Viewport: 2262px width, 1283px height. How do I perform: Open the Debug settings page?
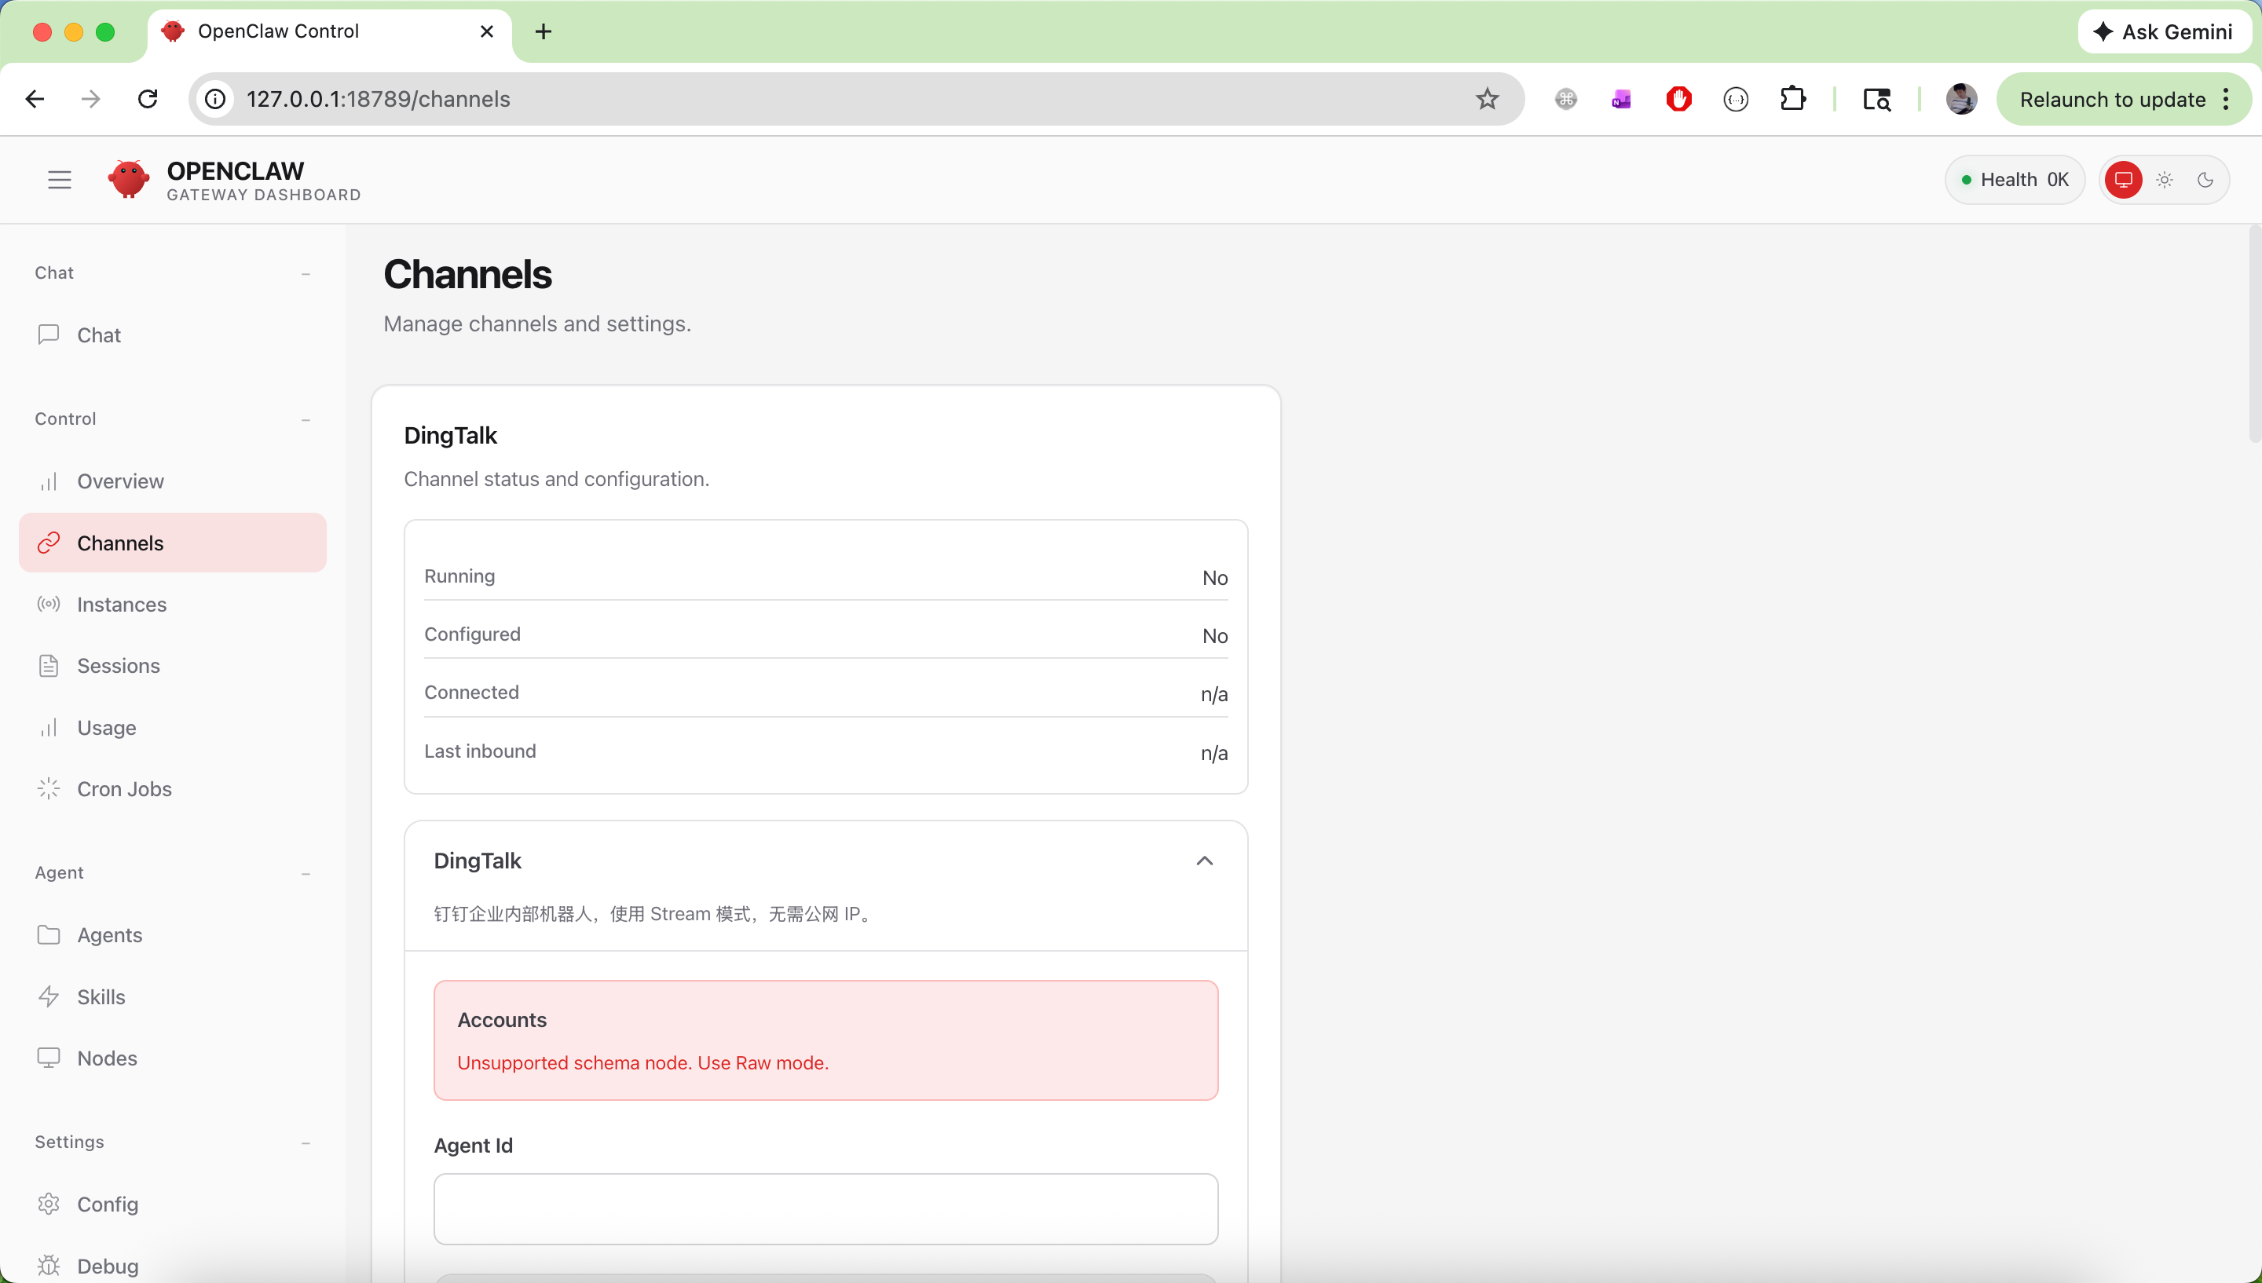(108, 1266)
